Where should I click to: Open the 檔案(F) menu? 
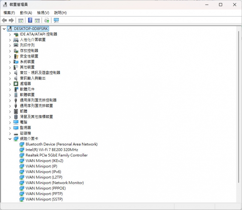tap(9, 13)
